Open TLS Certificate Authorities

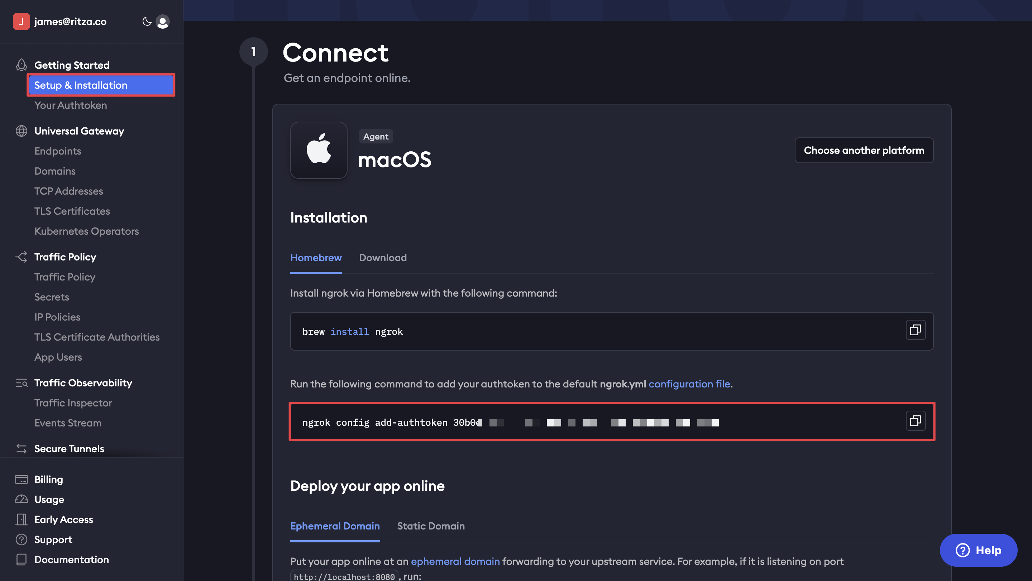(97, 337)
